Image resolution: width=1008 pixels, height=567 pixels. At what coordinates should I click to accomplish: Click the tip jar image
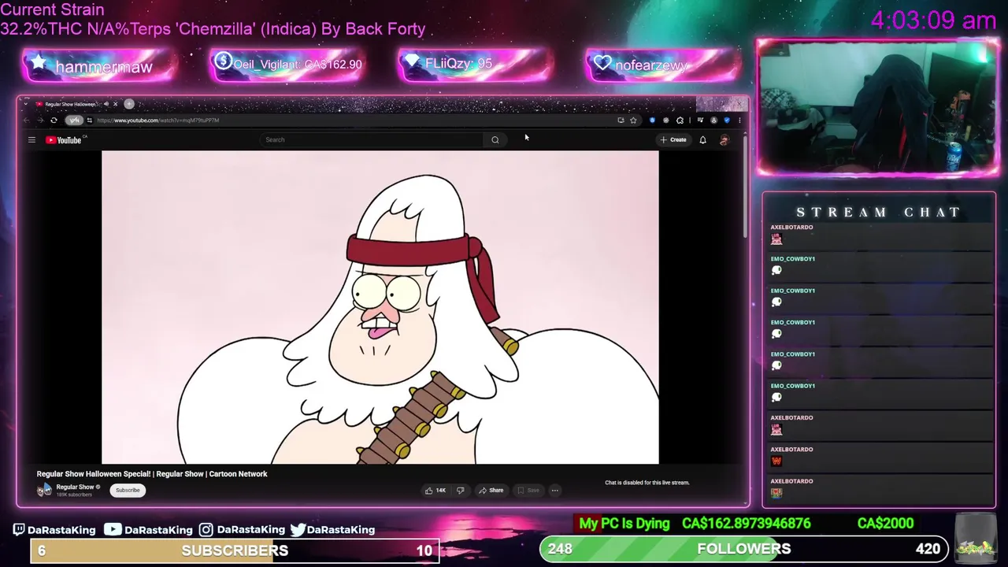coord(974,538)
